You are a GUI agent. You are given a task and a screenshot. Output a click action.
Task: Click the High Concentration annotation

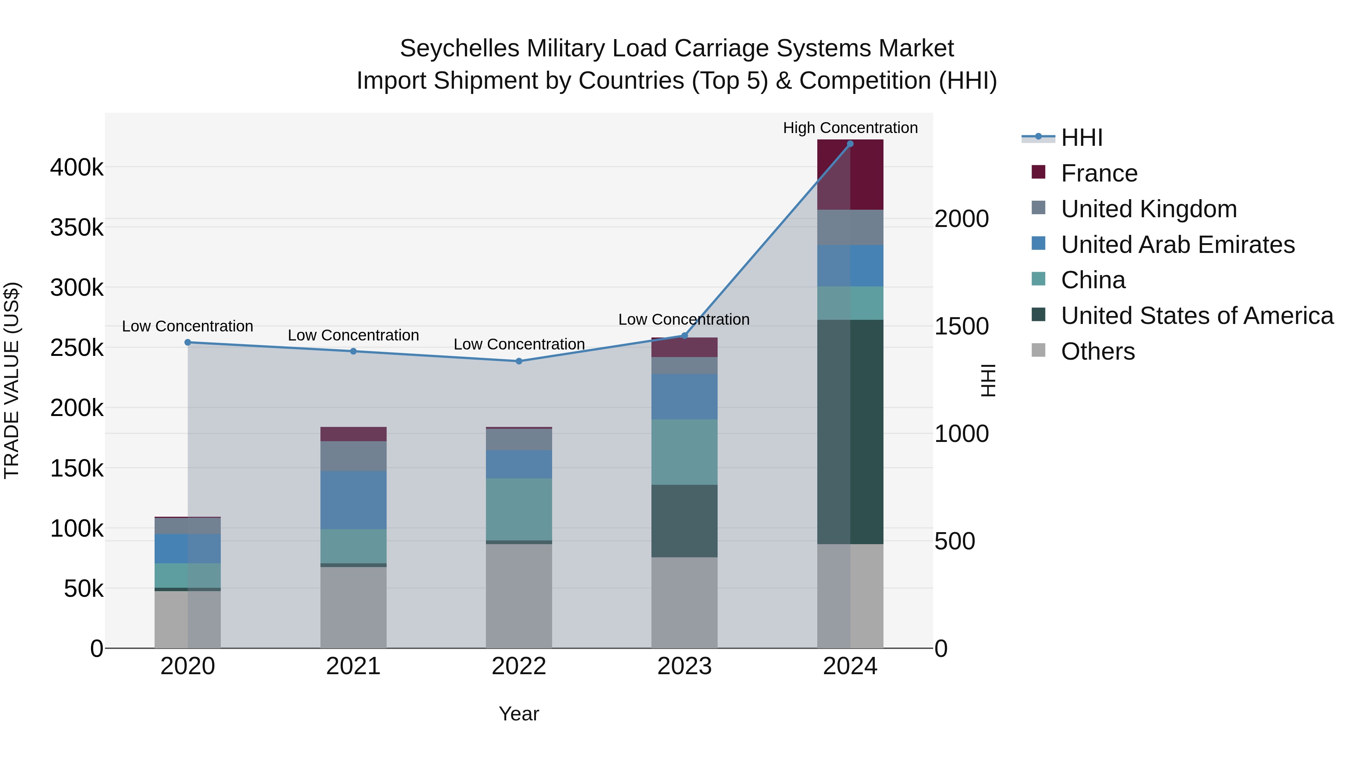(850, 128)
